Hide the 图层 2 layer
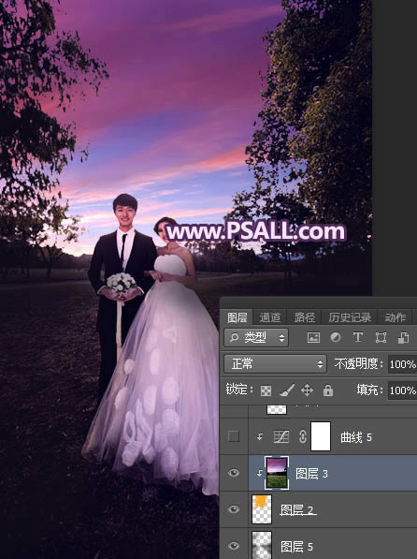This screenshot has width=417, height=559. tap(234, 509)
